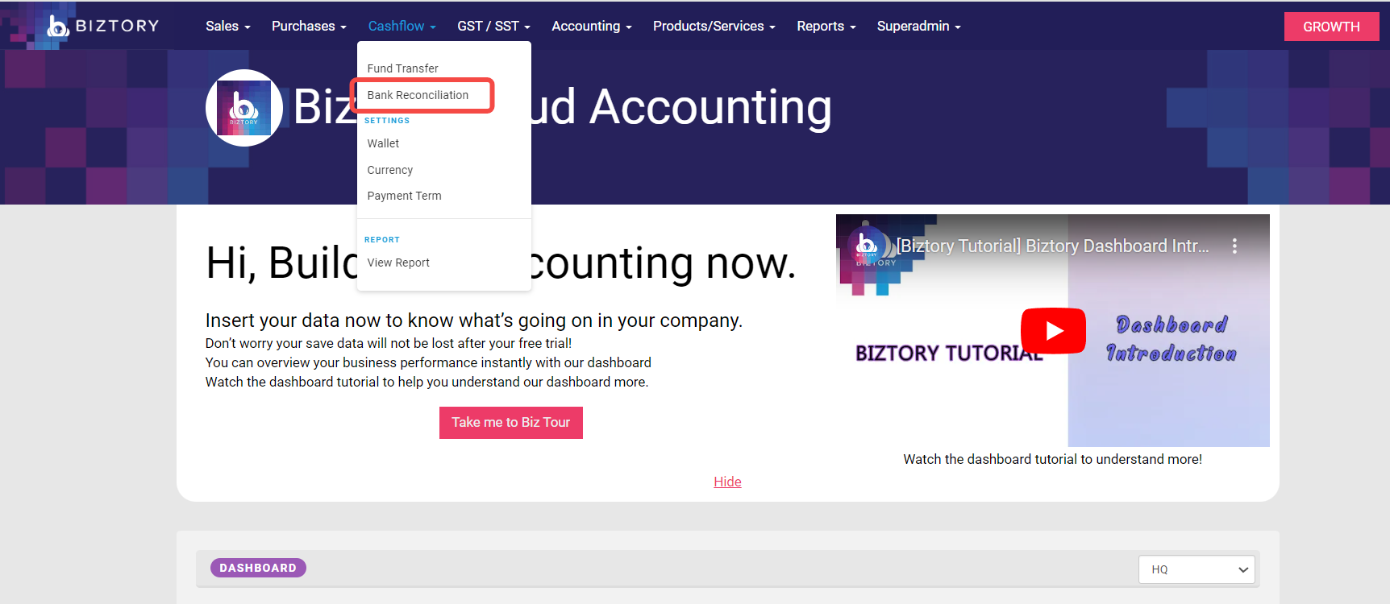
Task: Click the DASHBOARD badge
Action: coord(258,568)
